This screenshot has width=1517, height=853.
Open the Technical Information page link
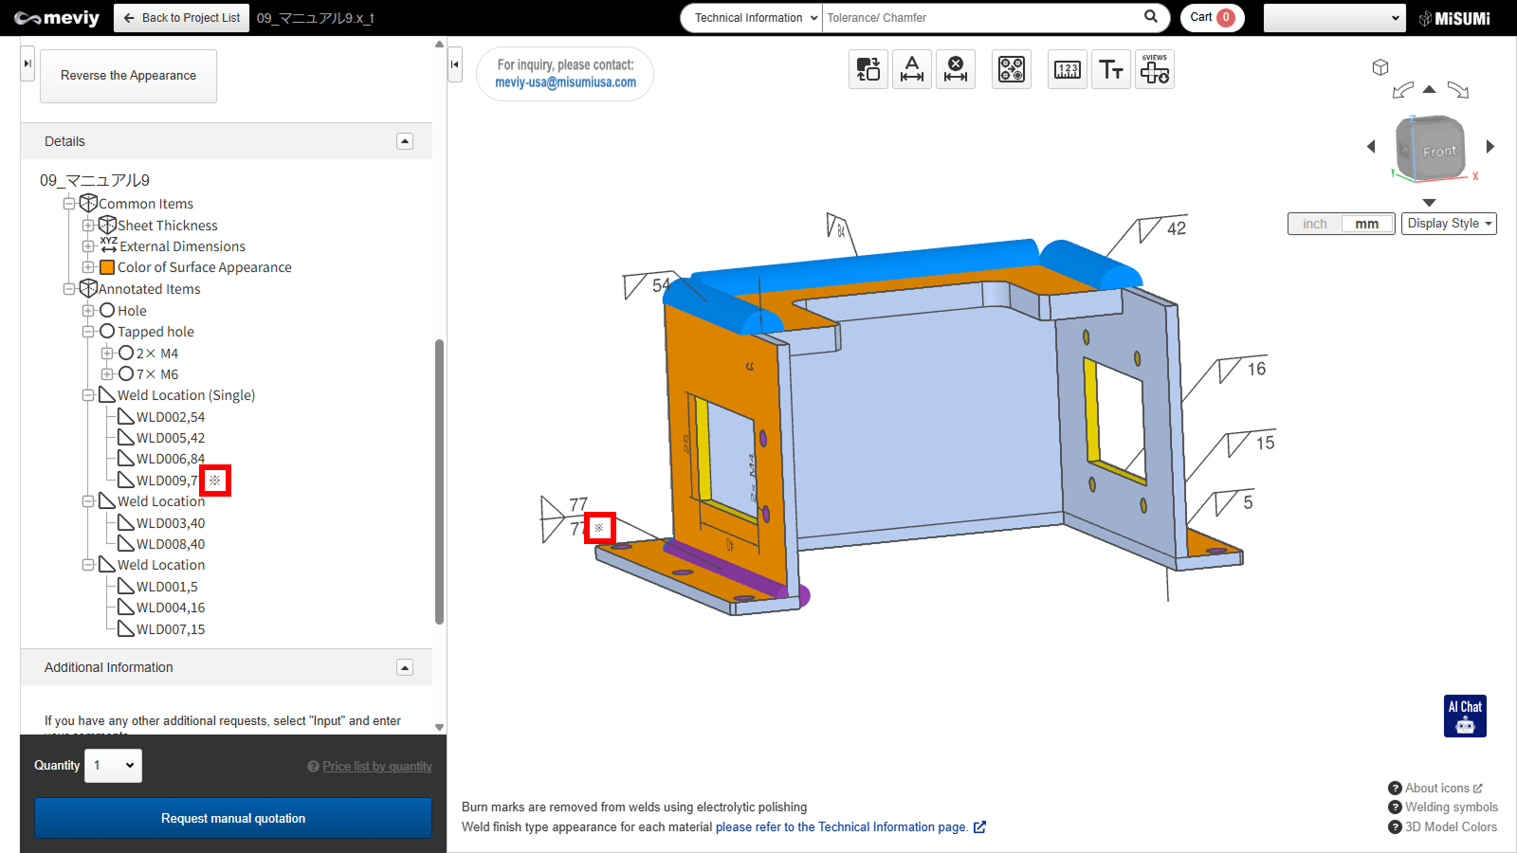[841, 827]
